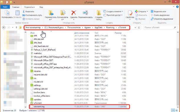This screenshot has width=180, height=112.
Task: Click Журнал in ribbon
Action: [x=140, y=19]
